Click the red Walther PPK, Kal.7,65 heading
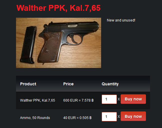162x128 pixels. [58, 8]
